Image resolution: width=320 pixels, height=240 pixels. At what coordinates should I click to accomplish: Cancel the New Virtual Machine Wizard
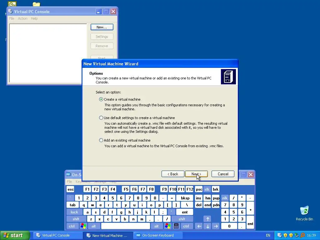(223, 174)
